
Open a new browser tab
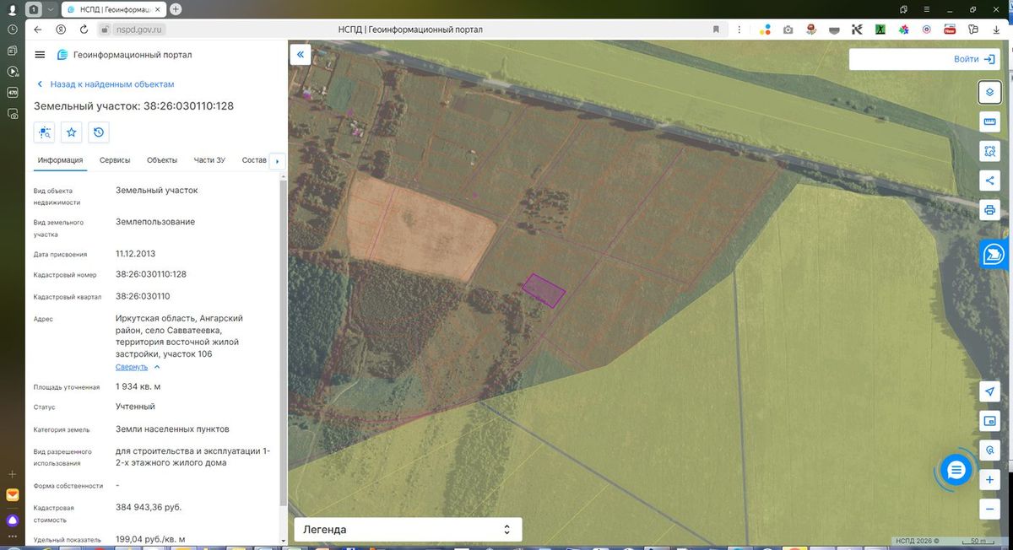point(176,9)
